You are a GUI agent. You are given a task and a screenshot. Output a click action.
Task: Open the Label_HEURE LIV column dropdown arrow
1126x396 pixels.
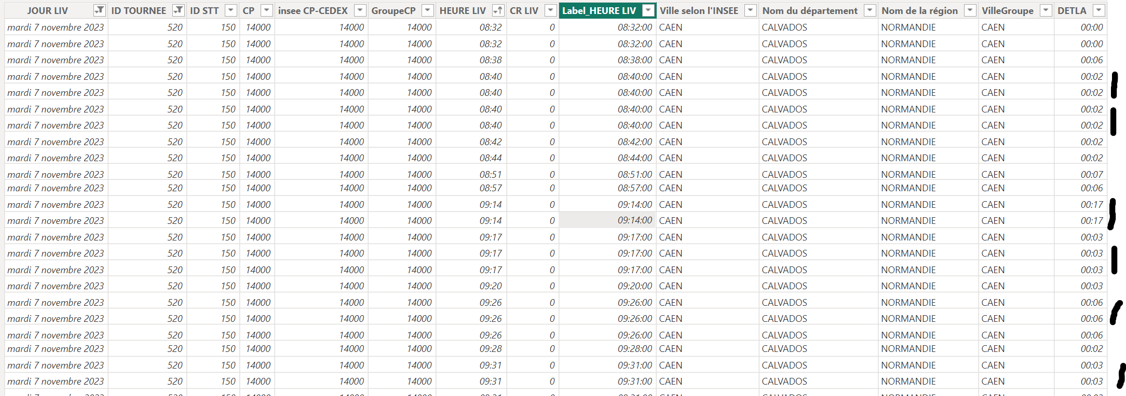[648, 10]
